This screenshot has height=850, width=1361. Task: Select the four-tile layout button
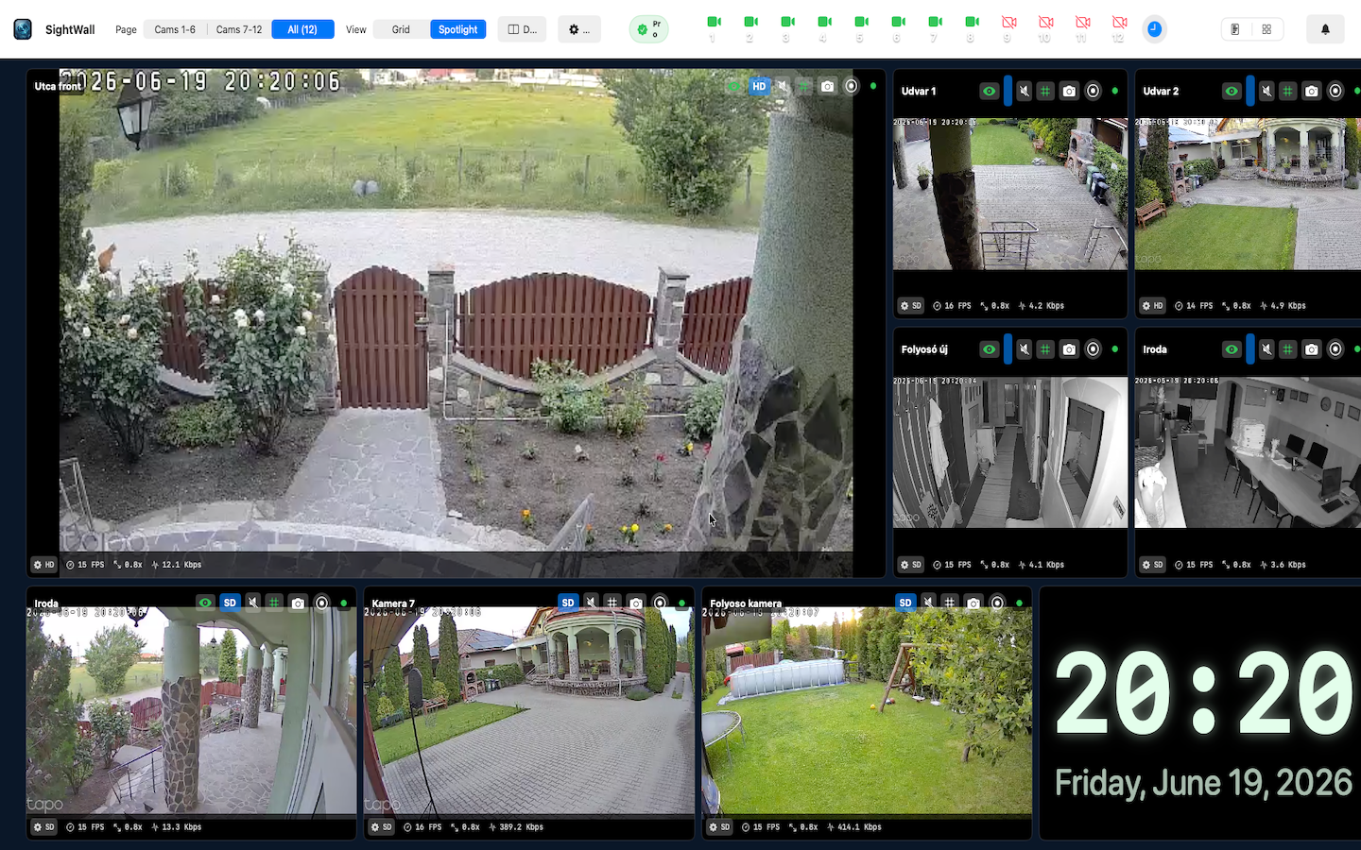[1266, 29]
